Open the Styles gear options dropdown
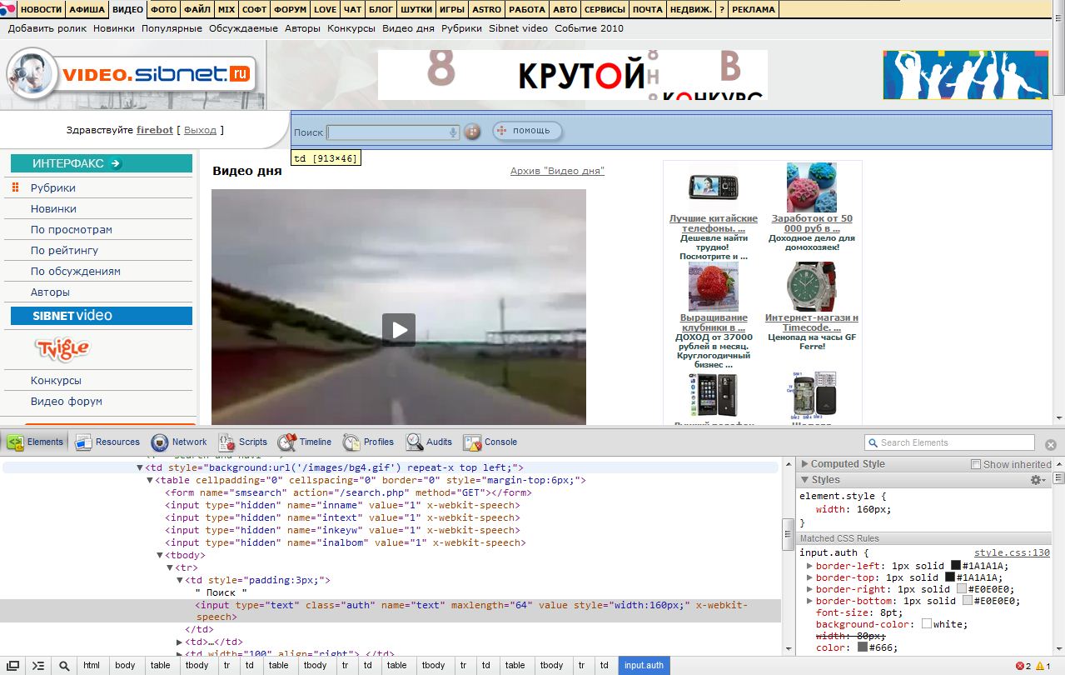The width and height of the screenshot is (1065, 675). pyautogui.click(x=1038, y=480)
